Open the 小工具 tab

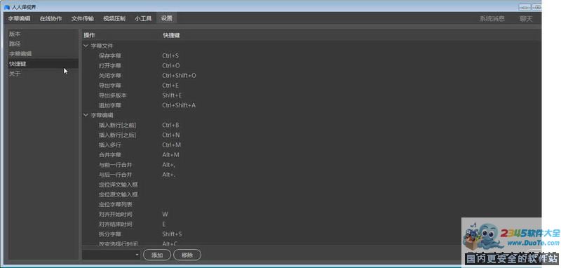click(x=143, y=19)
